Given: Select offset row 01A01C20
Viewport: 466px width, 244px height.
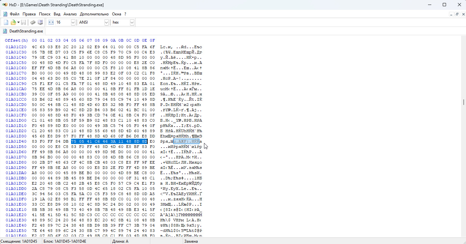Looking at the screenshot, I should click(x=16, y=47).
